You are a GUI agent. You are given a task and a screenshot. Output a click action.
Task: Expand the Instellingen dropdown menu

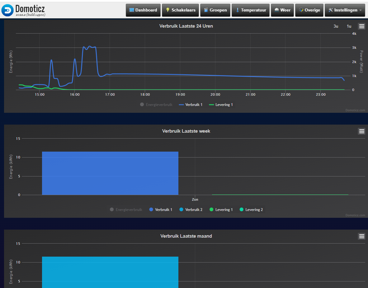pyautogui.click(x=345, y=10)
